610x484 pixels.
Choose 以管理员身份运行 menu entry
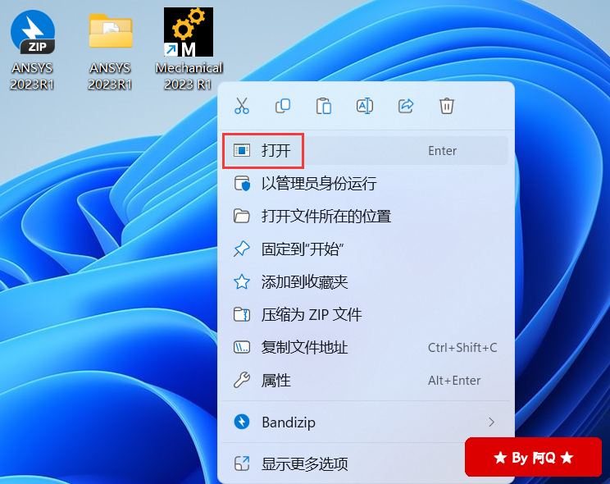click(365, 184)
